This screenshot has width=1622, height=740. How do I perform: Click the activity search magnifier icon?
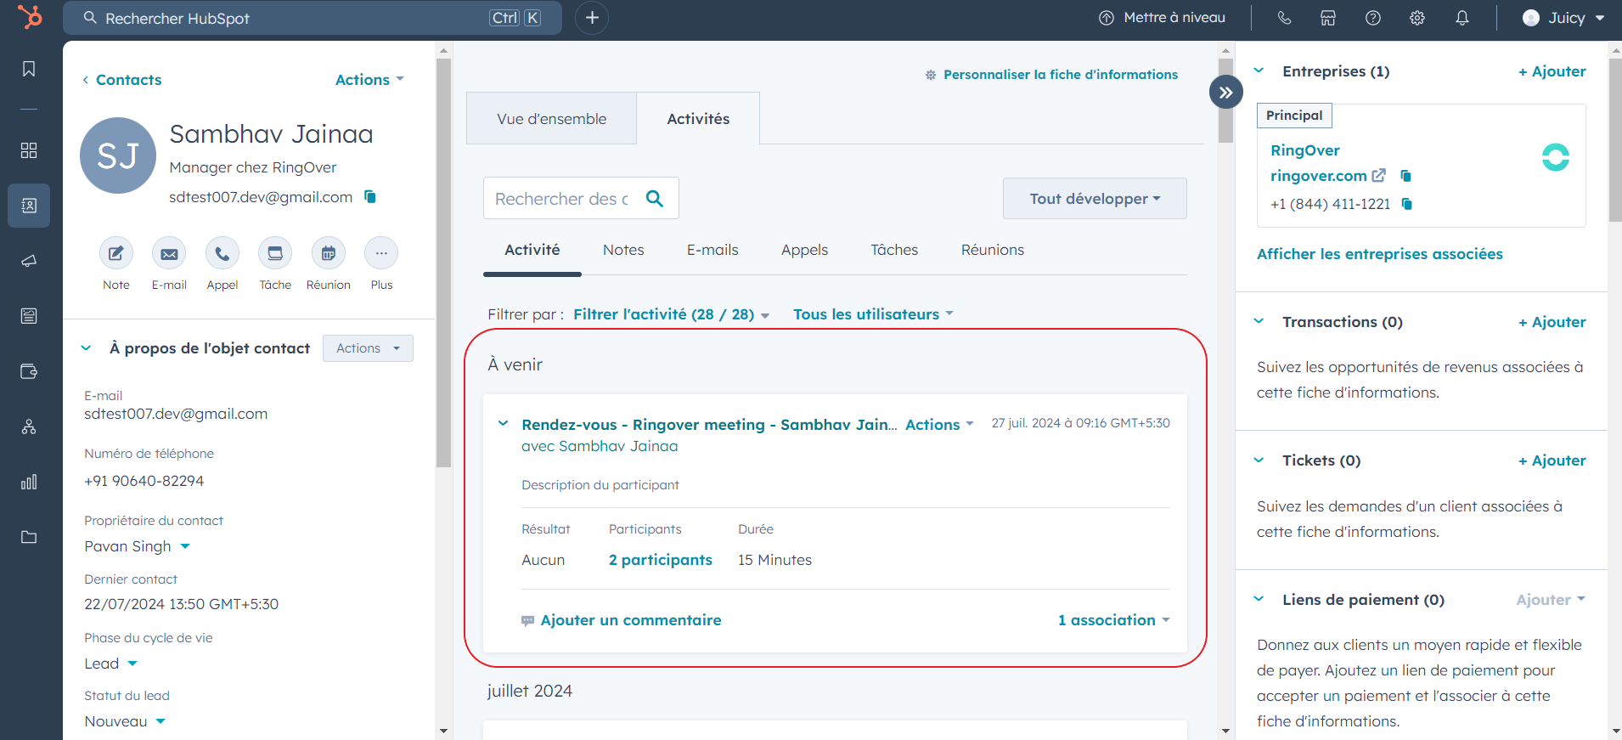pos(655,198)
